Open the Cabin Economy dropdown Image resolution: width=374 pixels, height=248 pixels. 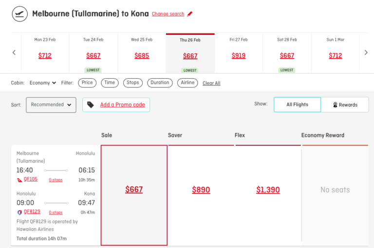pyautogui.click(x=43, y=83)
